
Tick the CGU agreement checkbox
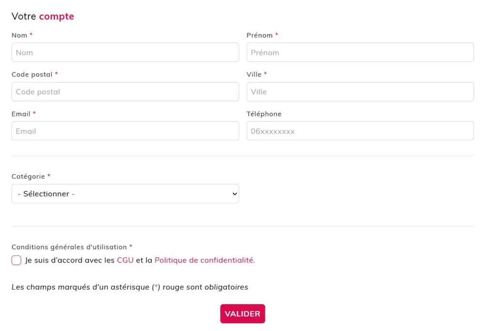17,260
